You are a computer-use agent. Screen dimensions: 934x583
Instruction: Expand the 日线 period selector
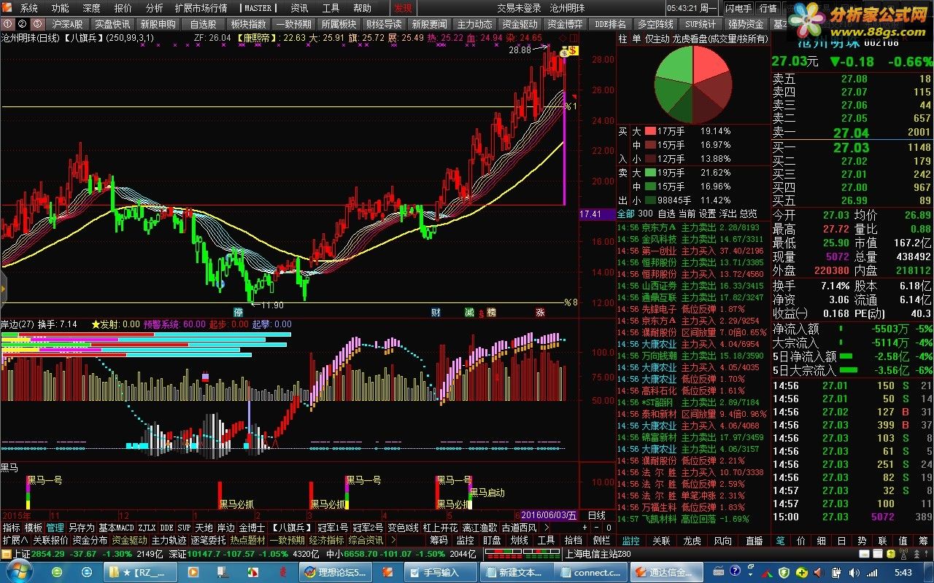pos(597,515)
